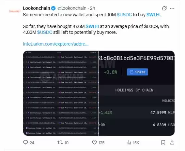Click the share upload icon

pyautogui.click(x=172, y=143)
